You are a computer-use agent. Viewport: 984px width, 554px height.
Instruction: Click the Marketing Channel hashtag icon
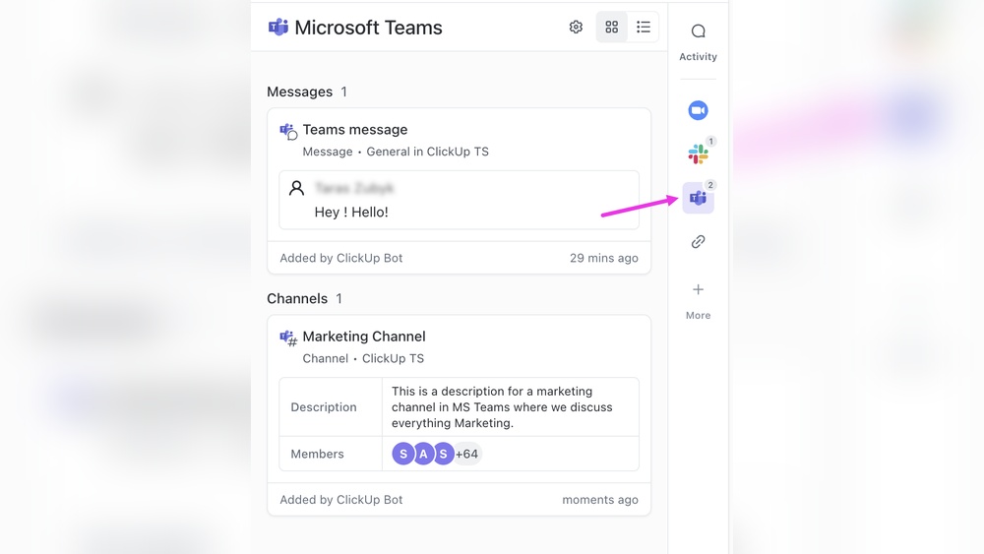[x=288, y=339]
